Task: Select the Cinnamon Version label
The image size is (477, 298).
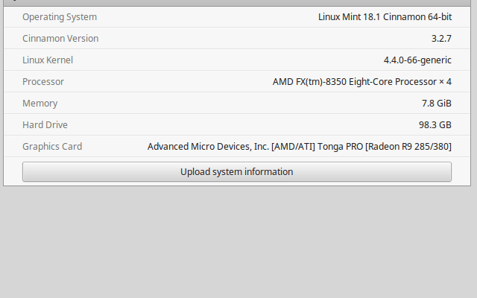Action: pos(60,39)
